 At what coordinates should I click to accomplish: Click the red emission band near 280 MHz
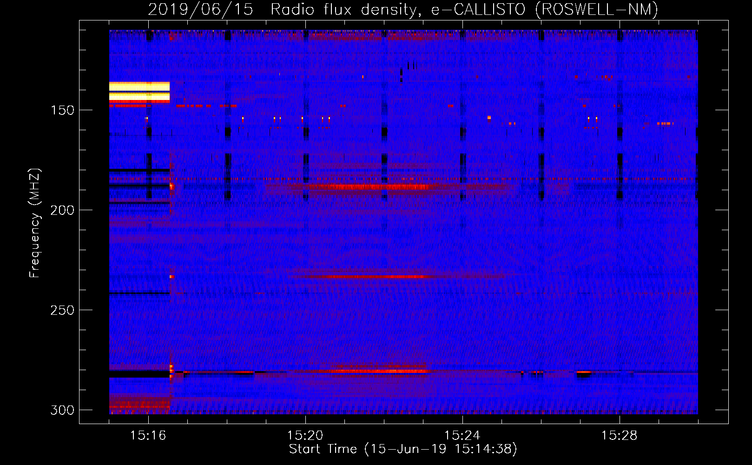(372, 371)
